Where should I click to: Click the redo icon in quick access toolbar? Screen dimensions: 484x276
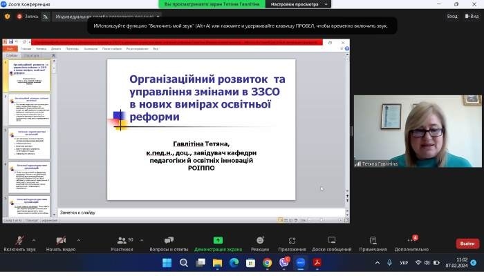(24, 42)
